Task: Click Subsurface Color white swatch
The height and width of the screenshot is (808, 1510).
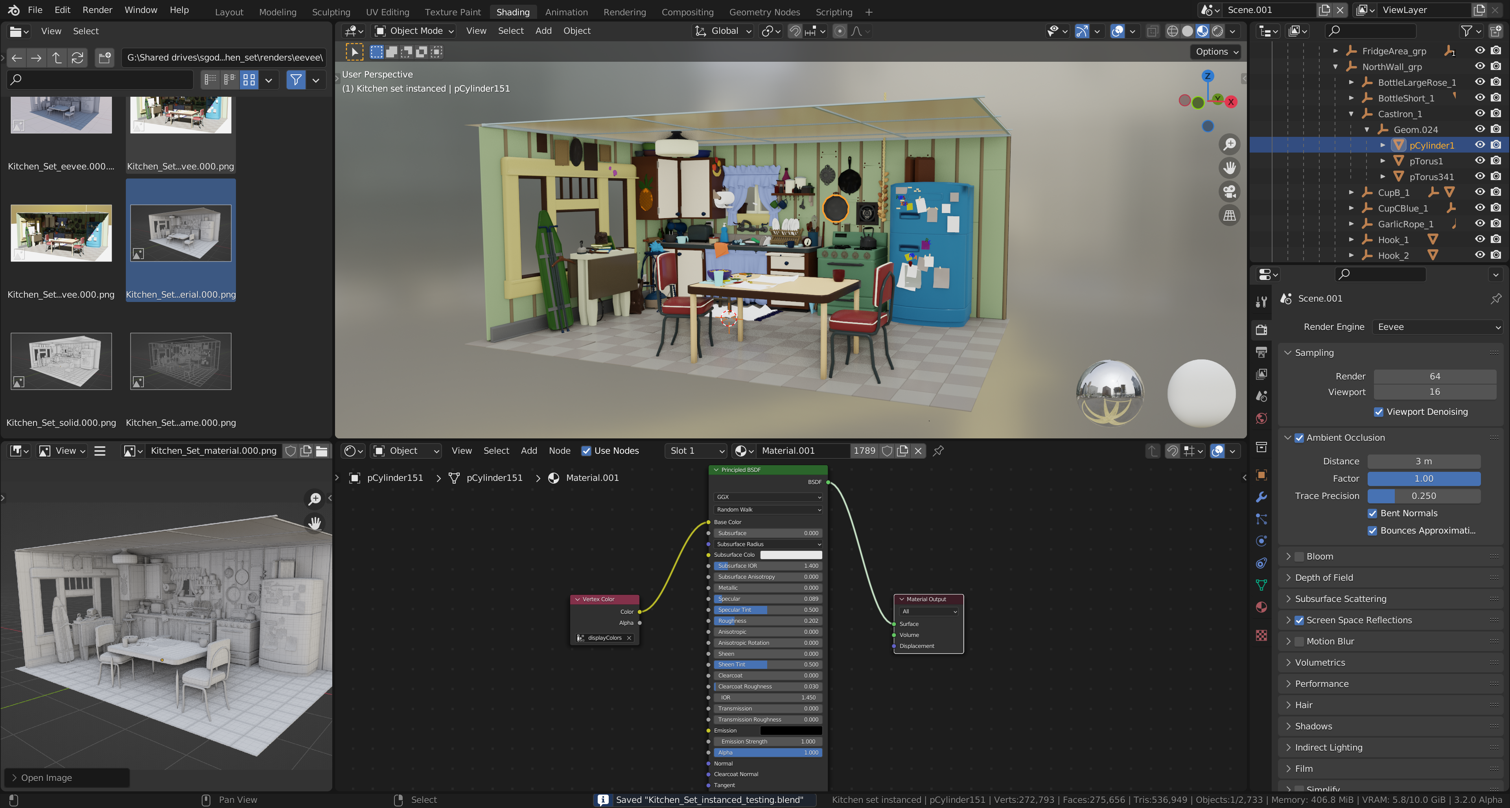Action: pyautogui.click(x=791, y=555)
